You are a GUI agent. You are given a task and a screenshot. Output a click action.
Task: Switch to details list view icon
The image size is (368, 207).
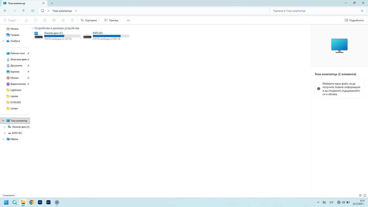[360, 195]
